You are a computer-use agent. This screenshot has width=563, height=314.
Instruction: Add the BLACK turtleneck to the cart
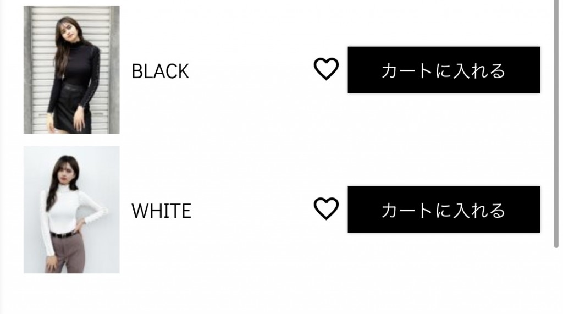444,70
